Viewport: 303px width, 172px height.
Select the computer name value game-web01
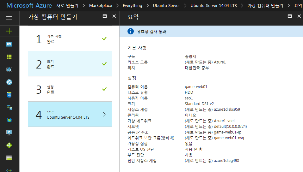[x=196, y=87]
